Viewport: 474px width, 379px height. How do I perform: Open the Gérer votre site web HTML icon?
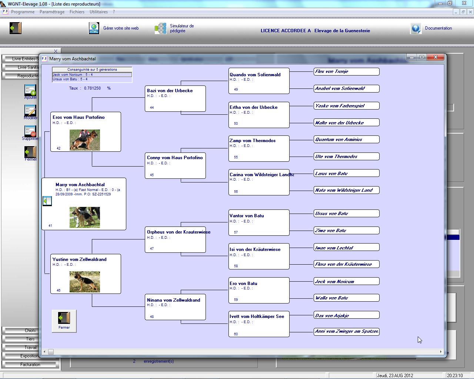click(x=94, y=28)
